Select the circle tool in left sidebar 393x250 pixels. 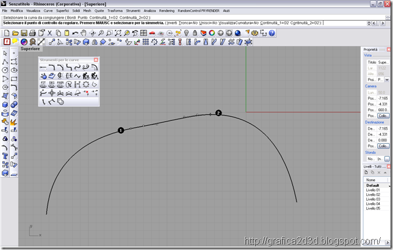5,70
